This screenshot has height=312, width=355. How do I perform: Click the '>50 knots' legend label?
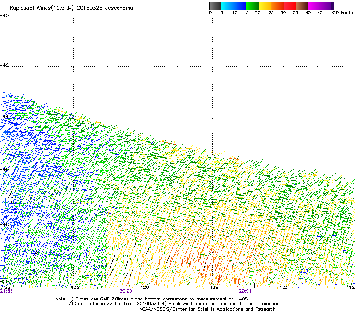click(341, 13)
